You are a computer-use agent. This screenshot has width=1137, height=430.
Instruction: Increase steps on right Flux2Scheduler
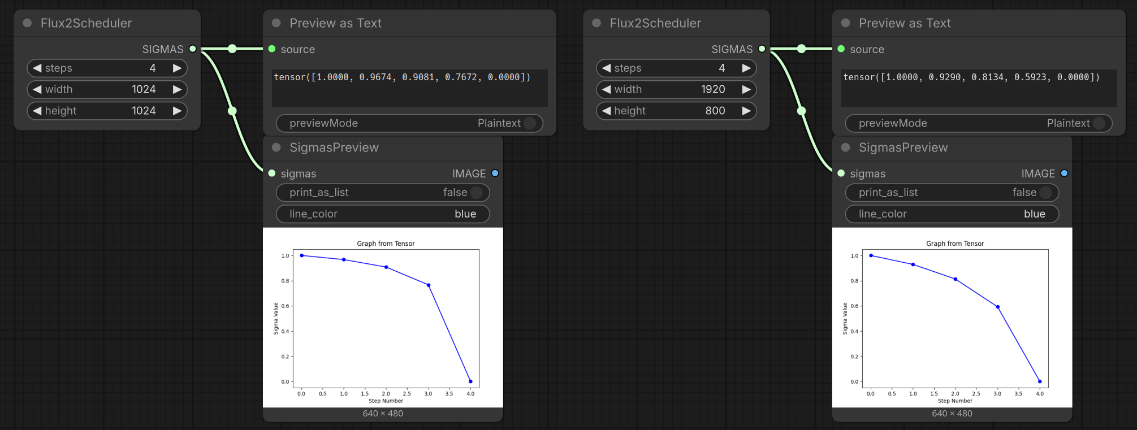[x=746, y=68]
